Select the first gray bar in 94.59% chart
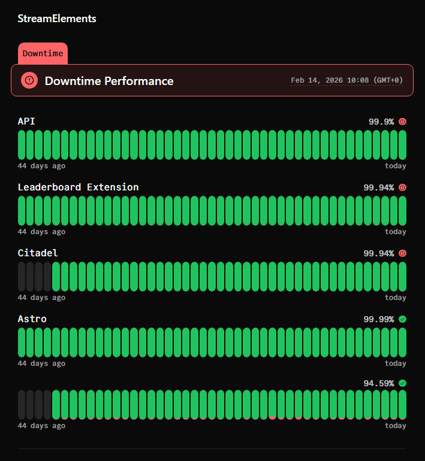Screen dimensions: 425x461 click(22, 405)
